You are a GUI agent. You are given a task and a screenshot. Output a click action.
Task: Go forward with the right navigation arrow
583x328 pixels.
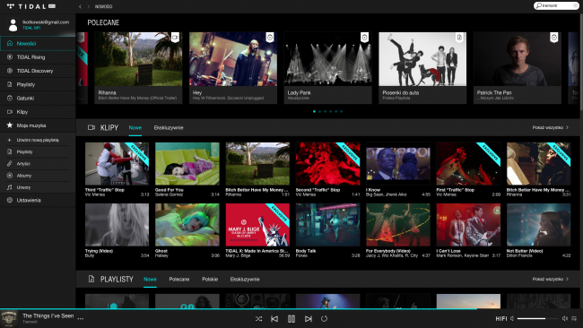(x=89, y=6)
